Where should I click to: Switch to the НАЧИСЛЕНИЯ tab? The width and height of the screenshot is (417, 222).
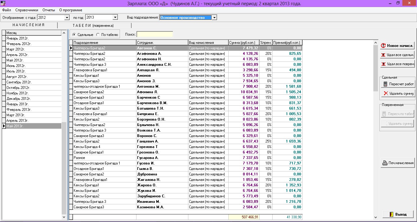pyautogui.click(x=29, y=25)
